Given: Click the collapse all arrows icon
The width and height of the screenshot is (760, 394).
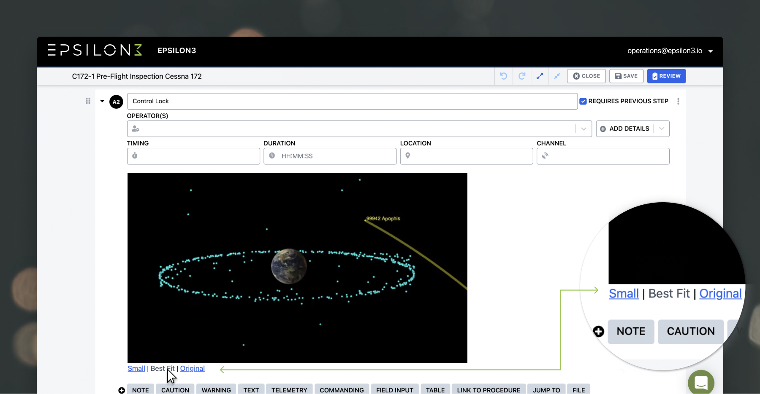Looking at the screenshot, I should pyautogui.click(x=557, y=76).
